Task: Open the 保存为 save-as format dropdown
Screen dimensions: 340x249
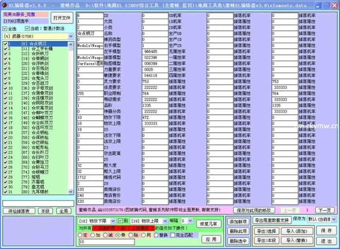Action: pos(334,219)
